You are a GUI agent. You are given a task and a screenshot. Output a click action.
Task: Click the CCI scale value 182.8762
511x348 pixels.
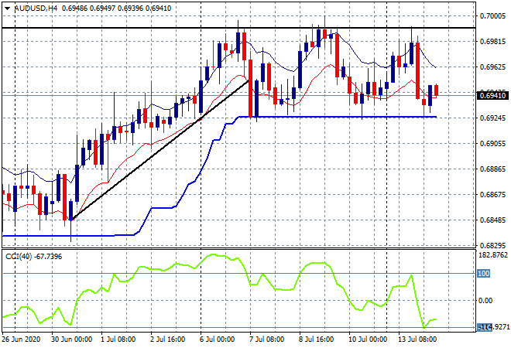click(493, 255)
